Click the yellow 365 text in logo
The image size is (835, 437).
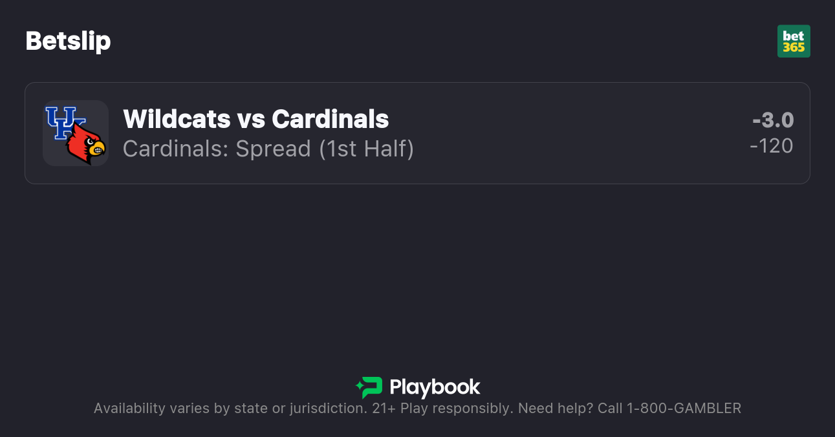794,47
